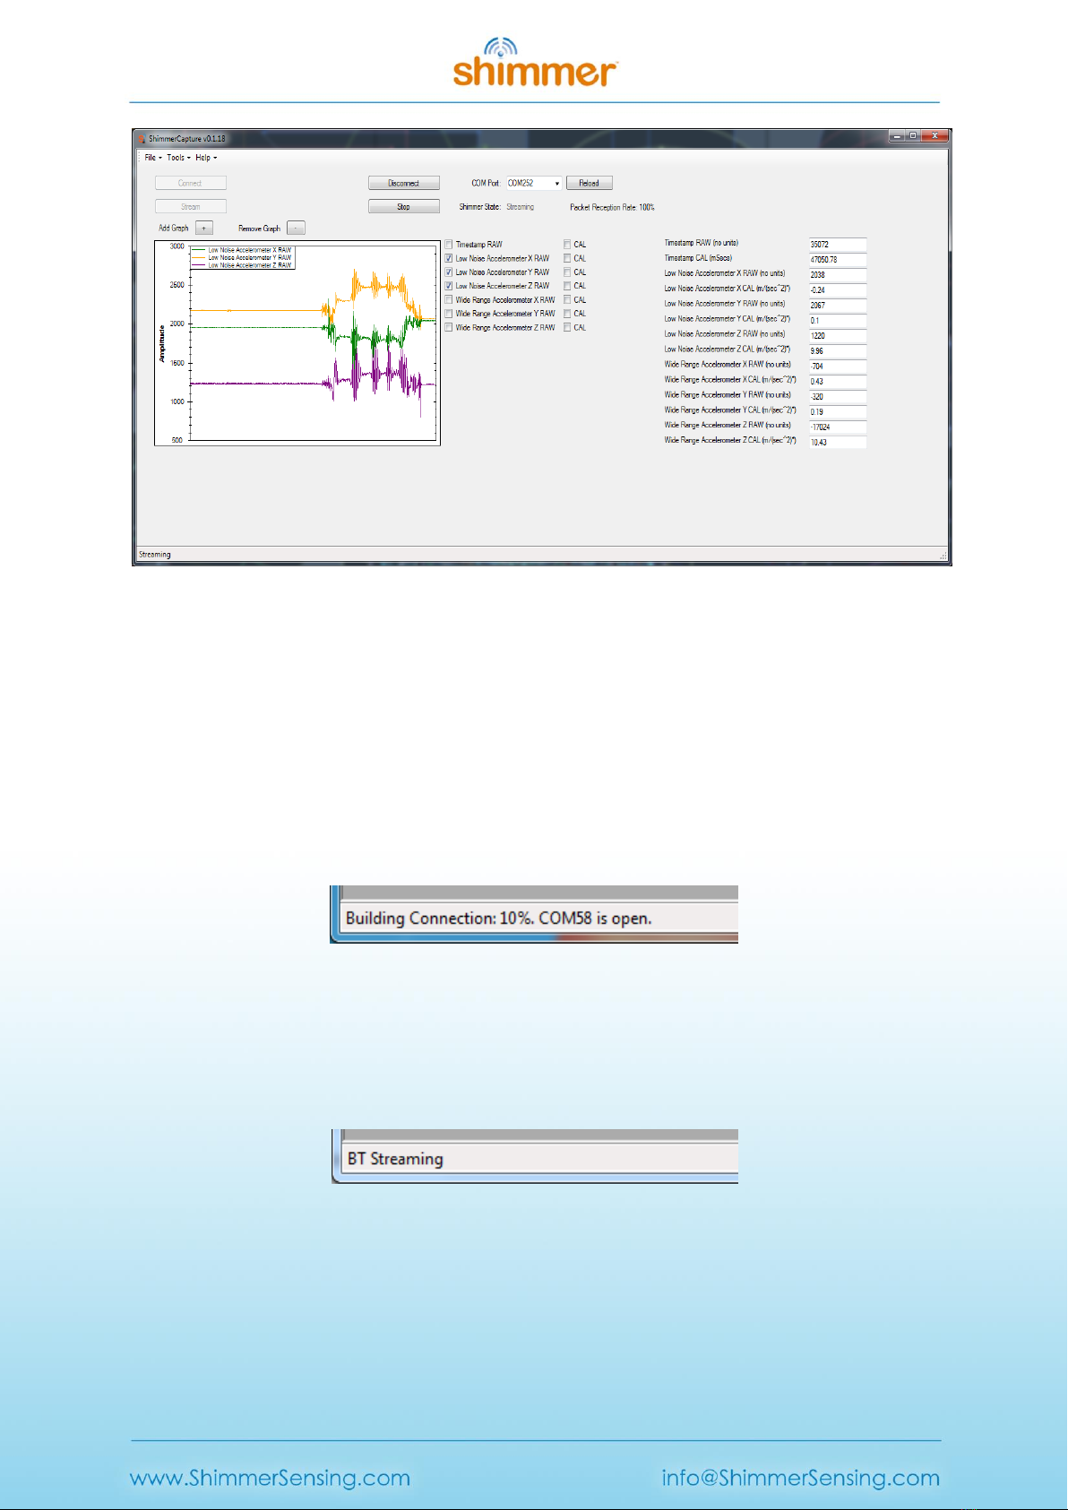Close the ShimmerCapture window
This screenshot has height=1510, width=1068.
[x=934, y=135]
